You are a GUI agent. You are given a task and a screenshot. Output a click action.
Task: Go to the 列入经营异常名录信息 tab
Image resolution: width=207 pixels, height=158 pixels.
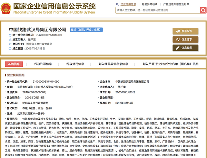click(x=114, y=64)
